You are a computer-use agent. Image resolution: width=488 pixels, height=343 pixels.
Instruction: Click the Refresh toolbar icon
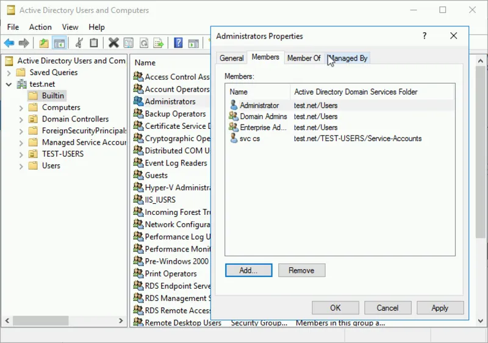pyautogui.click(x=144, y=43)
